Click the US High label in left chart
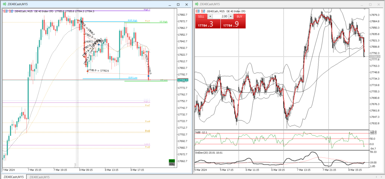Viewport: 385px width, 179px height. click(x=164, y=22)
